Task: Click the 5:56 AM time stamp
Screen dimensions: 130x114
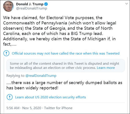Action: [x=13, y=108]
